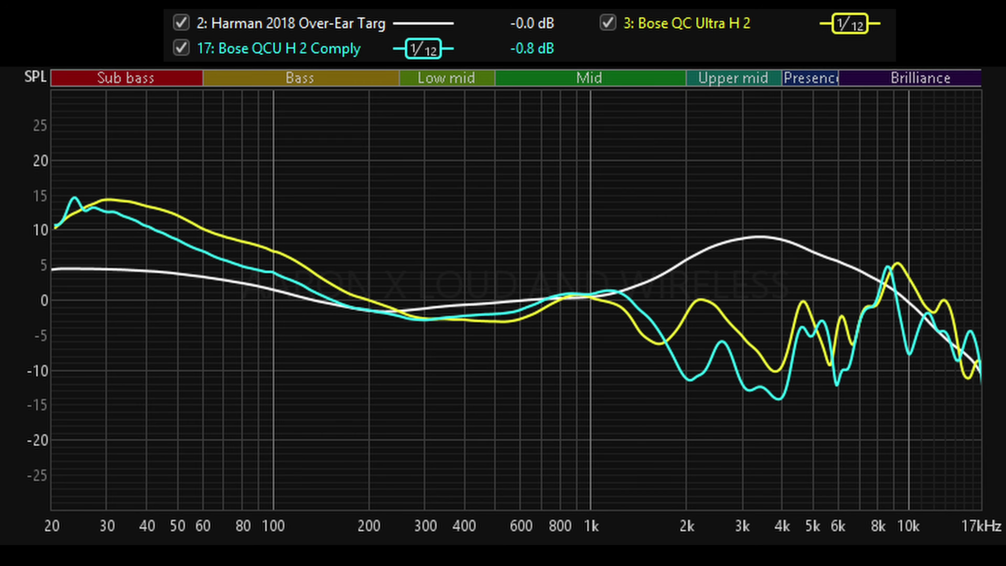Select the white Harman target line sample
1006x566 pixels.
coord(423,24)
